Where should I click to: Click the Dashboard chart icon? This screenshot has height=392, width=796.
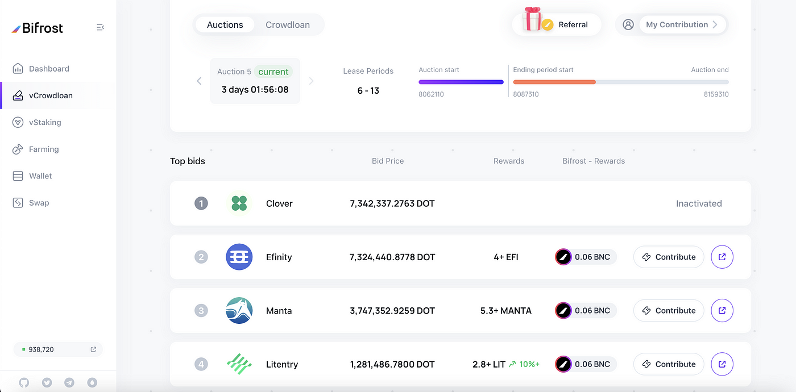pyautogui.click(x=18, y=69)
